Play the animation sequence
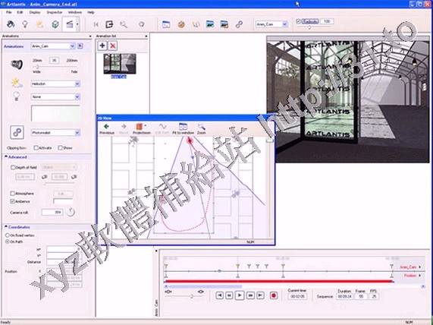This screenshot has height=325, width=433. point(240,295)
